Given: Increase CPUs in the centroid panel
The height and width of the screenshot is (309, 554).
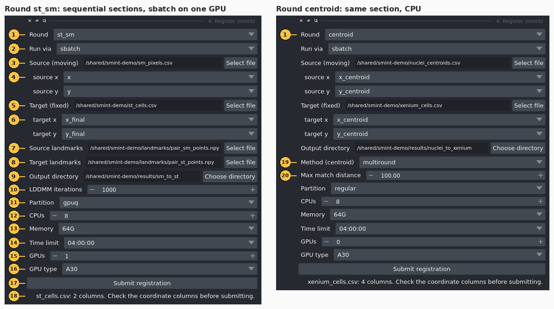Looking at the screenshot, I should pyautogui.click(x=540, y=201).
